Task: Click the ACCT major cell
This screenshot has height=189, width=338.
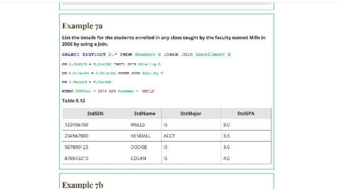Action: 169,136
